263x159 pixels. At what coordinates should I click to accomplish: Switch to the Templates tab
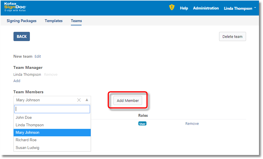click(54, 21)
